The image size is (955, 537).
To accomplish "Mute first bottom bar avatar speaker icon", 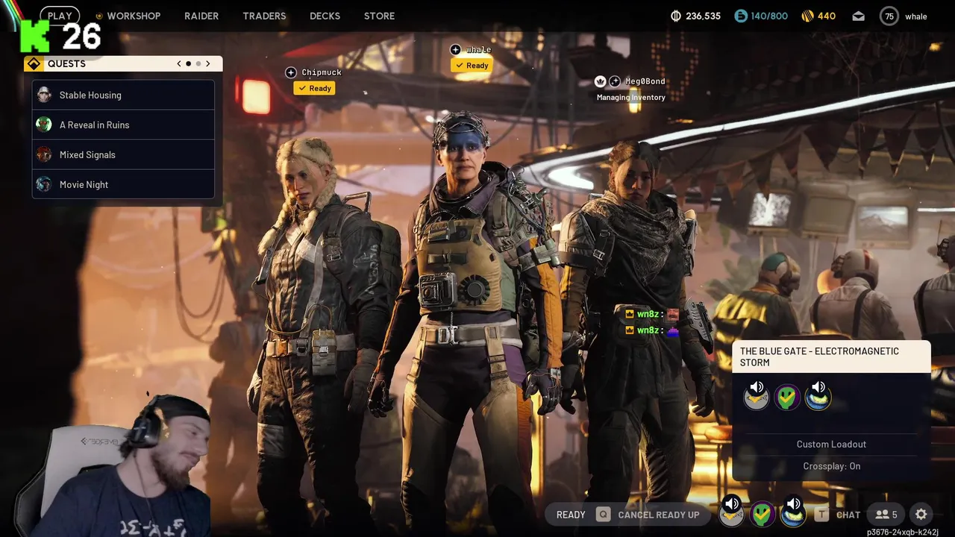I will (x=732, y=504).
